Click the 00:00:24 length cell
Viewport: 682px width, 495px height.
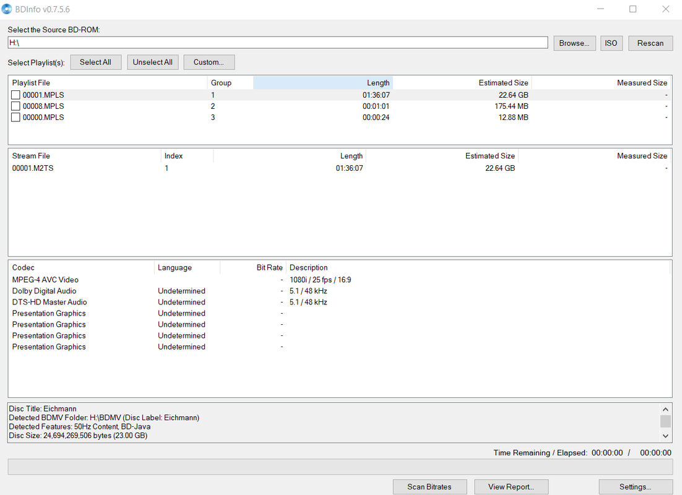(x=376, y=118)
